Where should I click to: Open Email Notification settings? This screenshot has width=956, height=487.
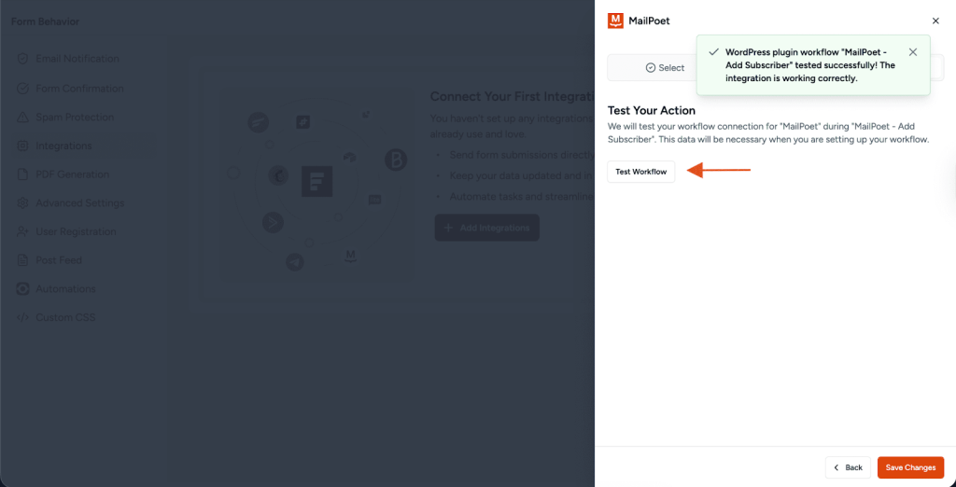77,59
